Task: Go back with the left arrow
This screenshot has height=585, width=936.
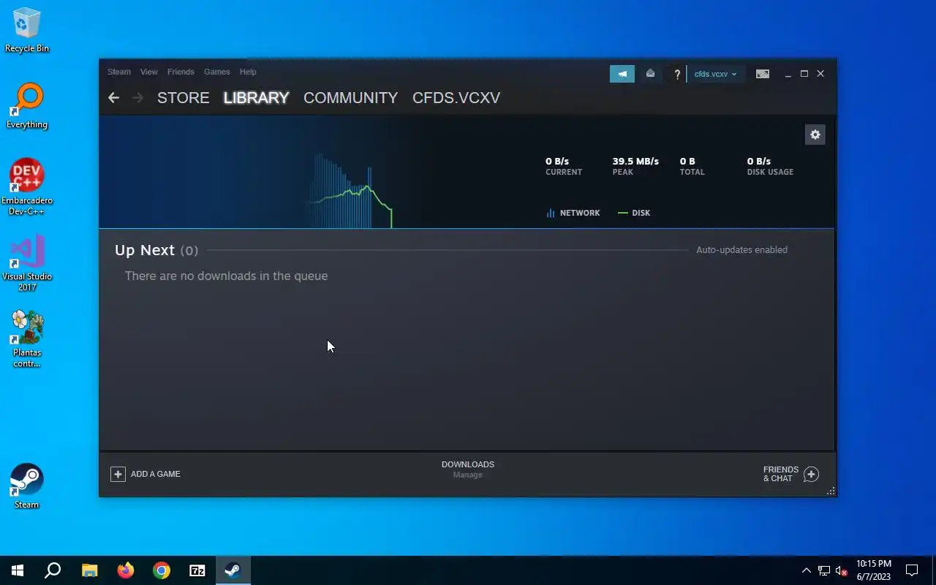Action: point(113,97)
